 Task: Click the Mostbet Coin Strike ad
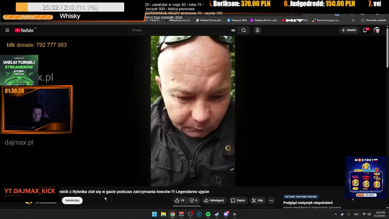tap(366, 177)
